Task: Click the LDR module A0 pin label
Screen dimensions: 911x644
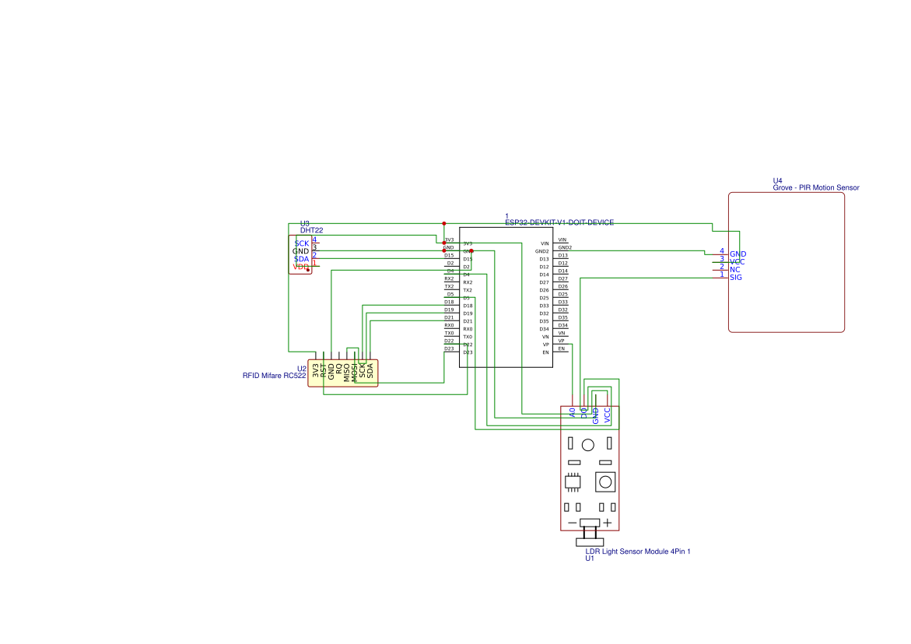Action: [573, 412]
